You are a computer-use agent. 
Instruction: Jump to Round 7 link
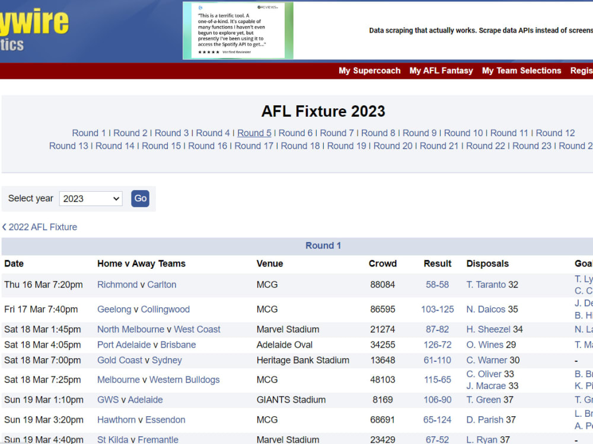(337, 133)
